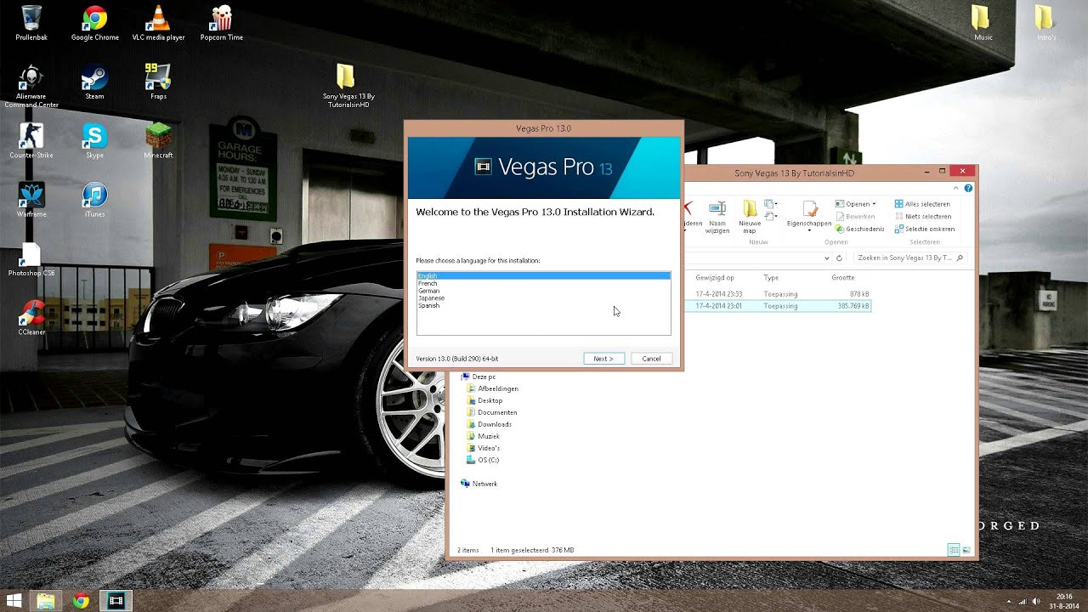1088x612 pixels.
Task: Open the Music folder on the desktop
Action: tap(983, 23)
